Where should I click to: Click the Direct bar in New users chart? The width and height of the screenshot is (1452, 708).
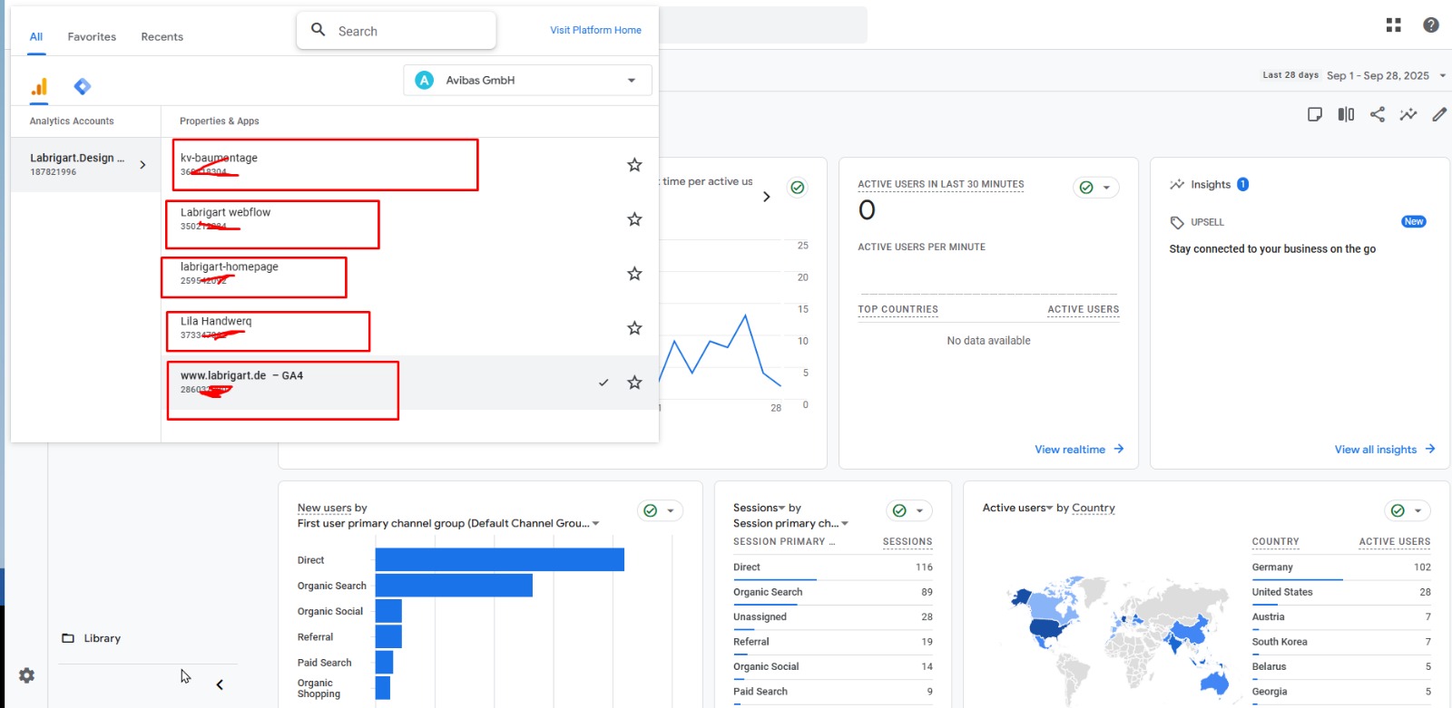499,560
